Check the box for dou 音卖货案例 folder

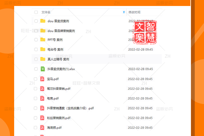click(36, 21)
